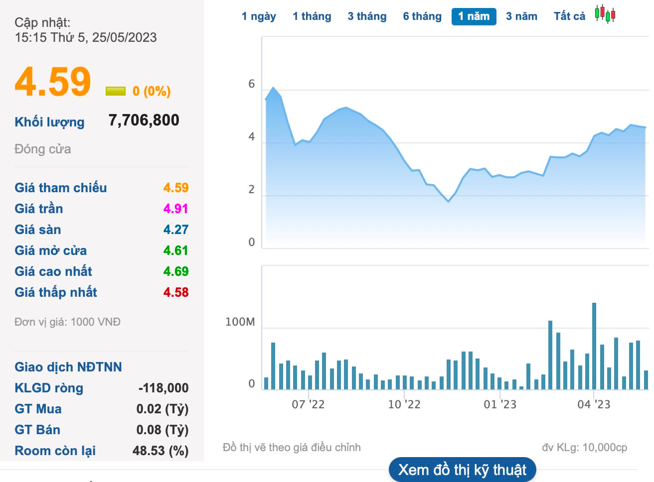This screenshot has width=654, height=482.
Task: Click floor price value 4.27
Action: tap(176, 230)
